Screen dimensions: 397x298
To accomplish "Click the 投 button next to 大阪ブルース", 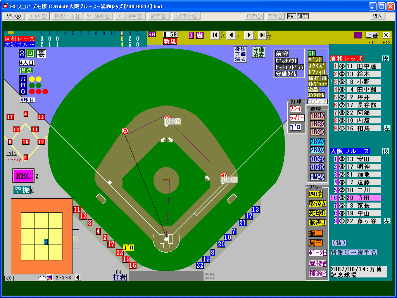I will 385,151.
